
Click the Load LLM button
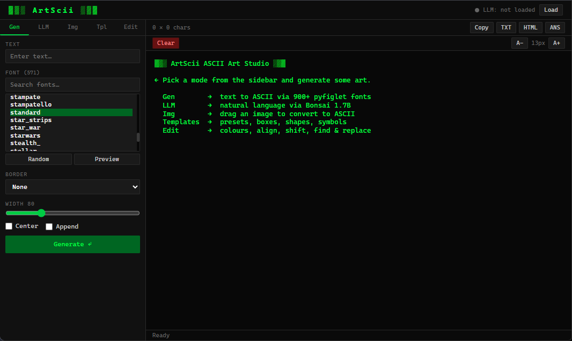point(551,10)
